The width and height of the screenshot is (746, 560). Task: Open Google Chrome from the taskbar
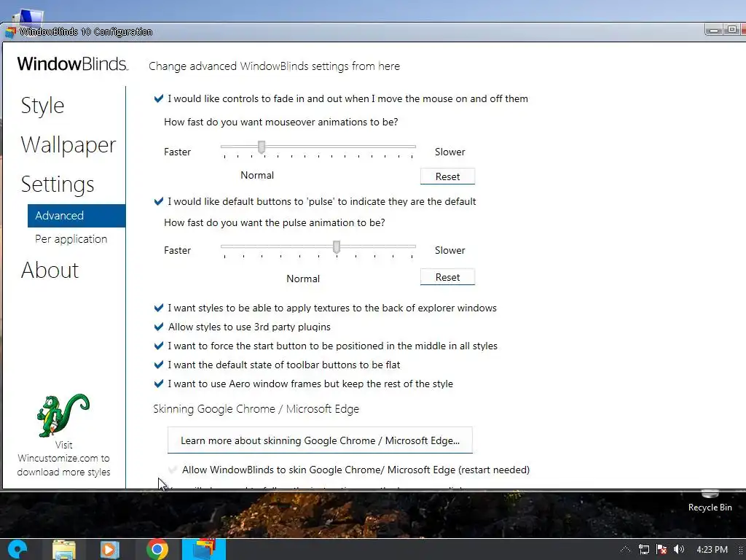point(157,550)
